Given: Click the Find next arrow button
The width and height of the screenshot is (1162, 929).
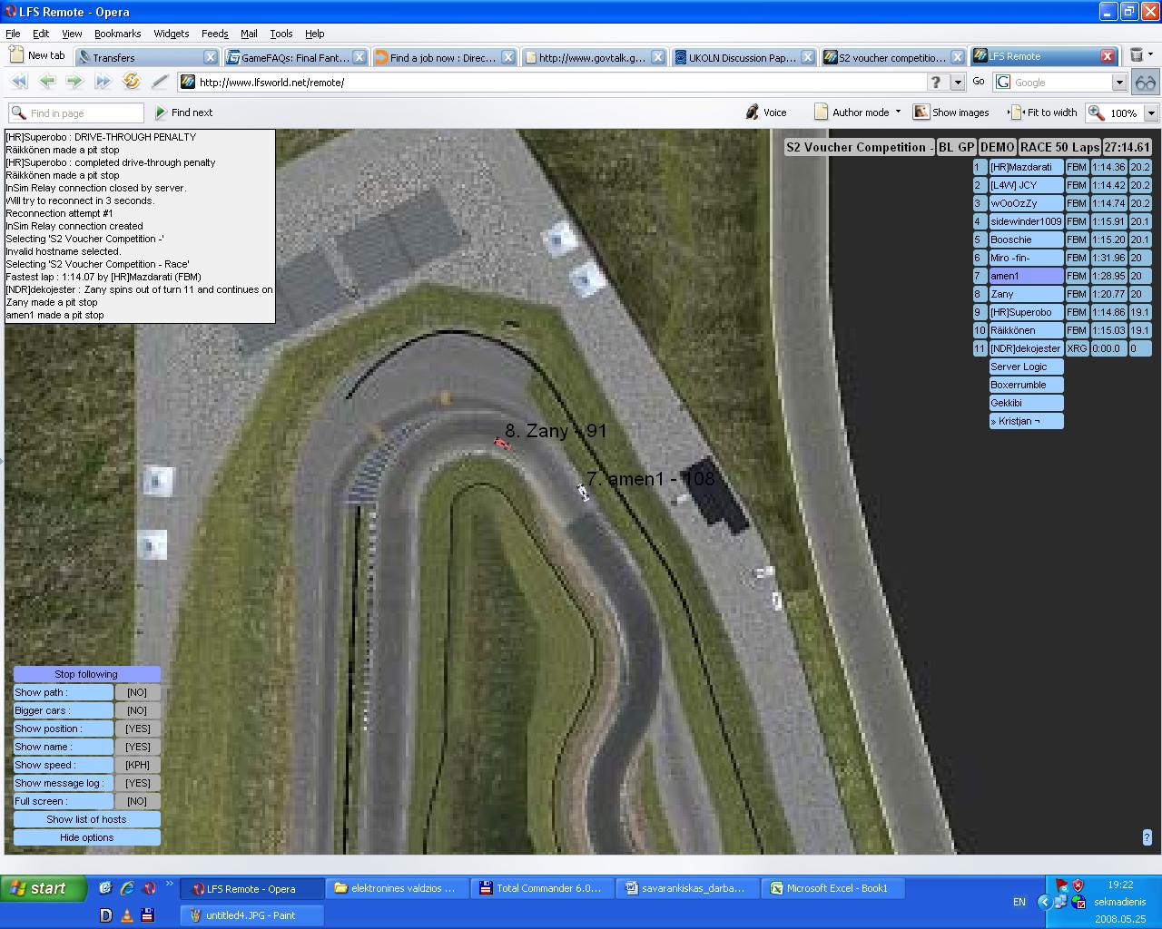Looking at the screenshot, I should 184,112.
